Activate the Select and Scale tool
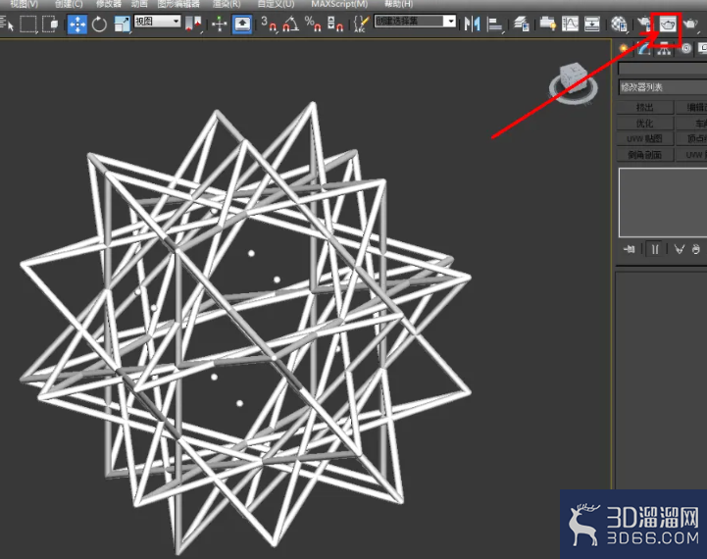Image resolution: width=707 pixels, height=559 pixels. (x=122, y=24)
